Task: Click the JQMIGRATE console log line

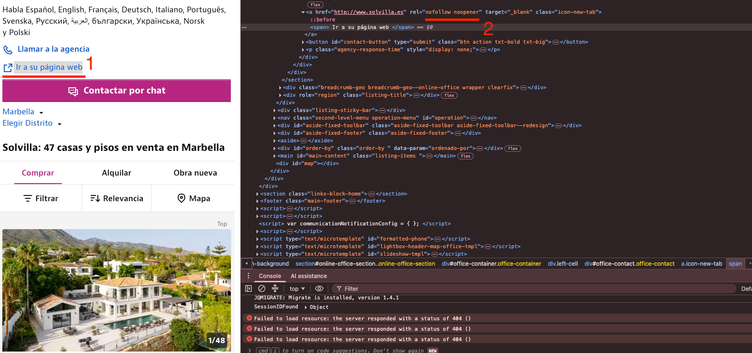Action: tap(326, 298)
